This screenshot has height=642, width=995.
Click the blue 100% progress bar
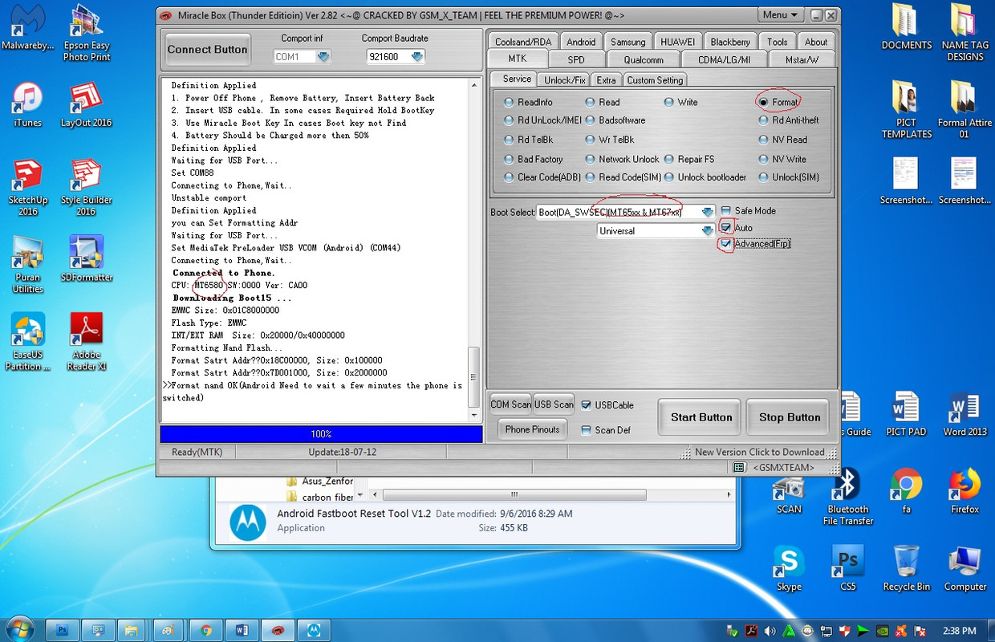(321, 434)
